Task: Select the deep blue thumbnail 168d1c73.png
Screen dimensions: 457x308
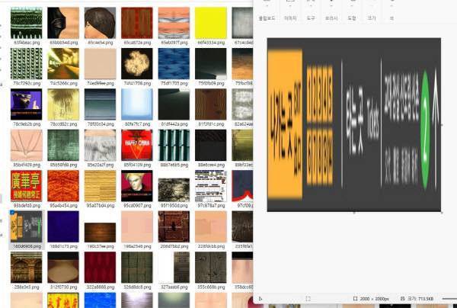Action: point(63,227)
